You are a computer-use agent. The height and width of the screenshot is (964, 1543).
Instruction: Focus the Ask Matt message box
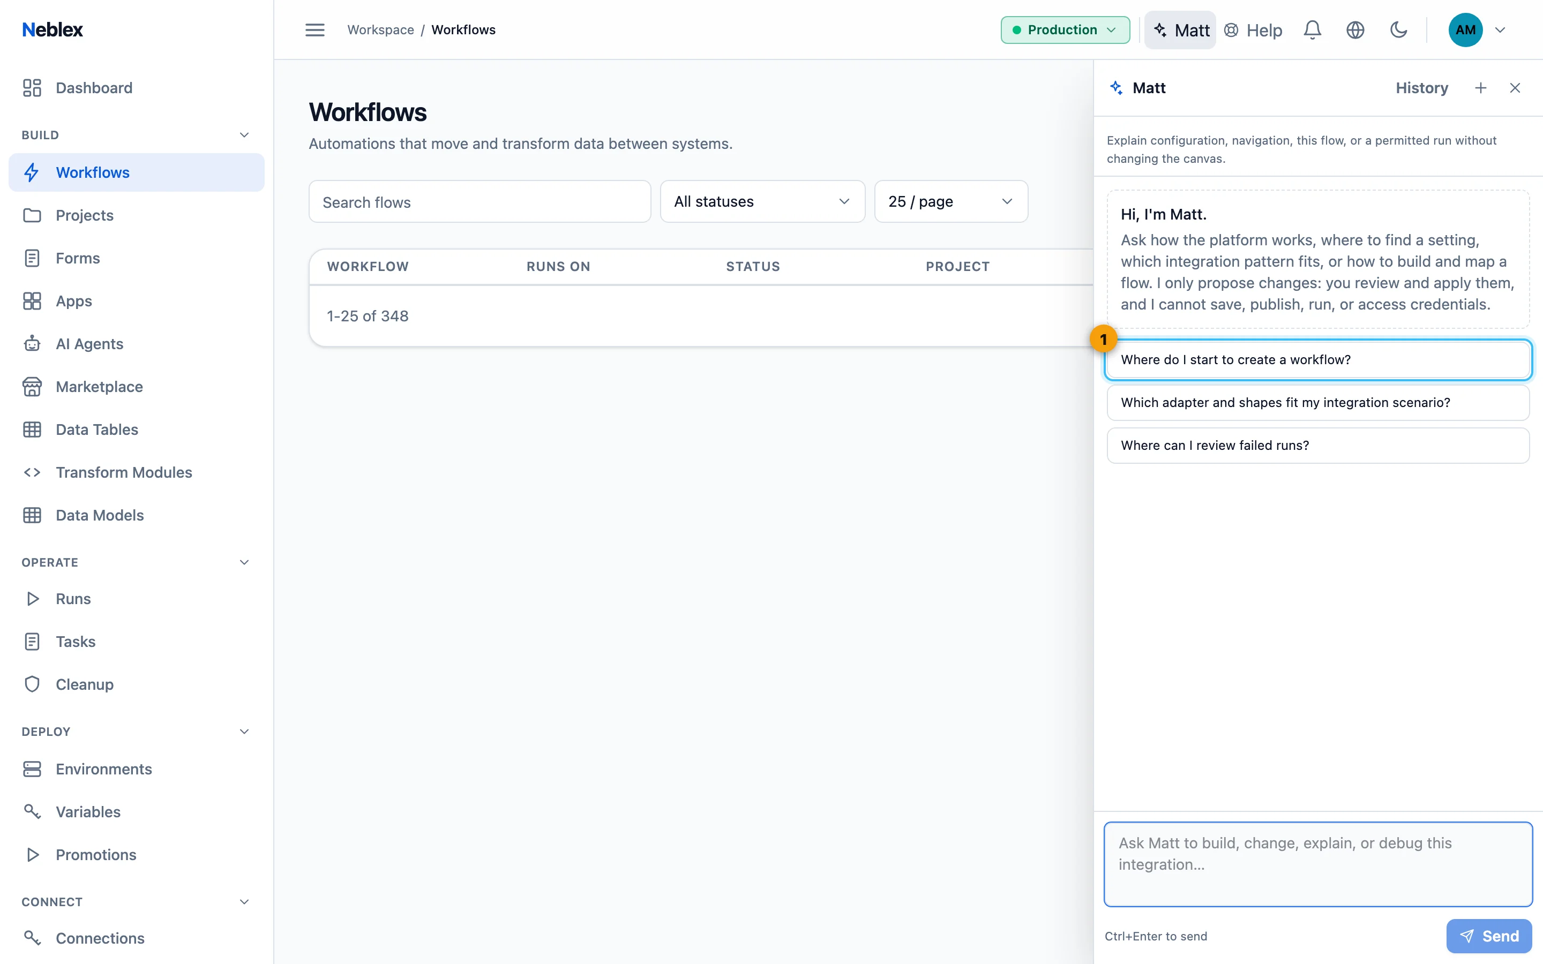[1318, 864]
